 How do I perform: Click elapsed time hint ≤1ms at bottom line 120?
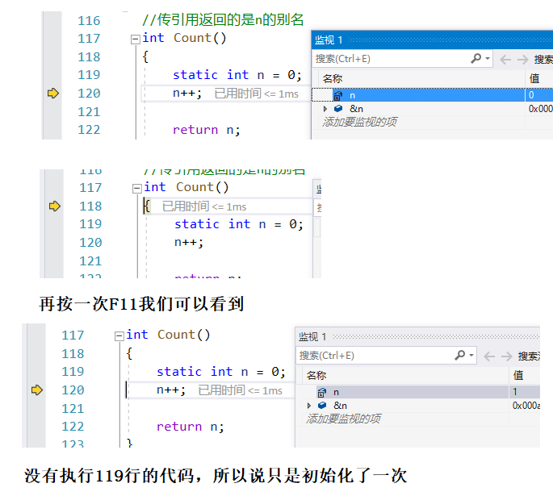(x=240, y=390)
